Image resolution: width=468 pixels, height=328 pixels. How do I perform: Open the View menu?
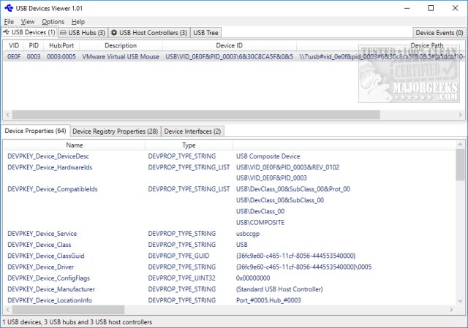[x=28, y=22]
